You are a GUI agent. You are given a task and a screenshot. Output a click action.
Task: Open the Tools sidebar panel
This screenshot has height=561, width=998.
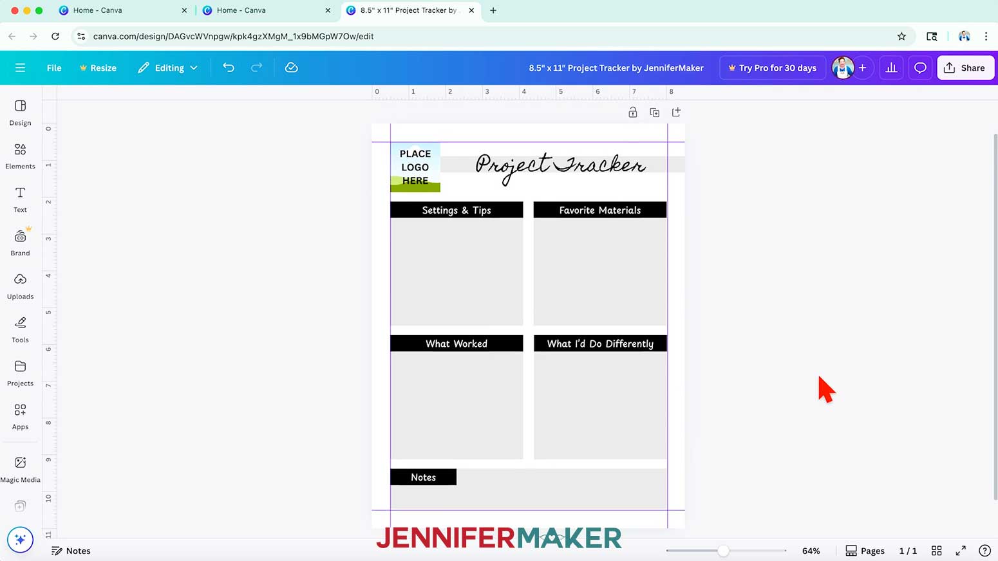click(x=20, y=330)
